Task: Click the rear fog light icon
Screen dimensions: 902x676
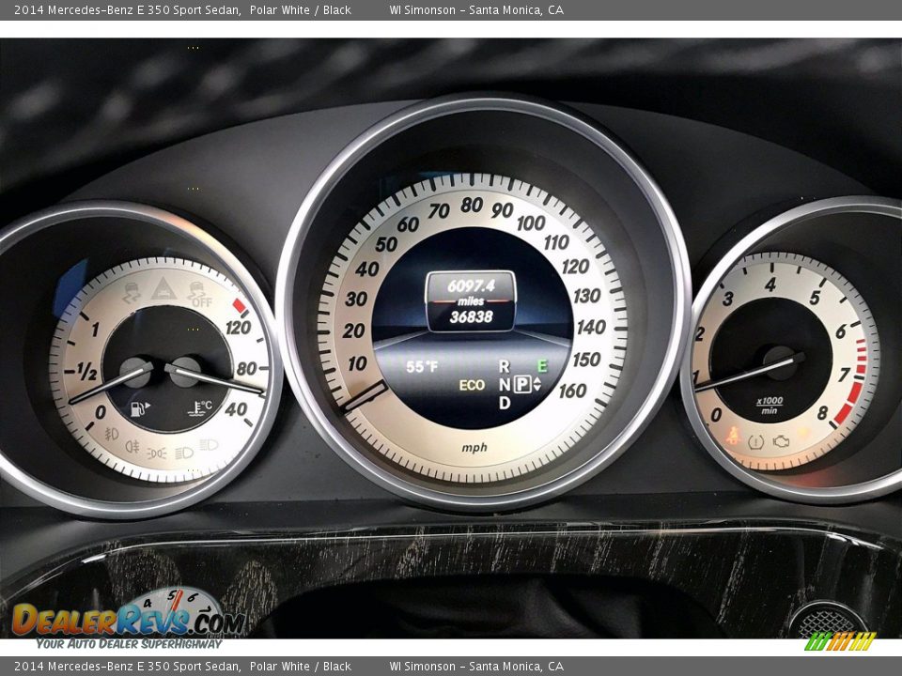Action: (x=132, y=445)
